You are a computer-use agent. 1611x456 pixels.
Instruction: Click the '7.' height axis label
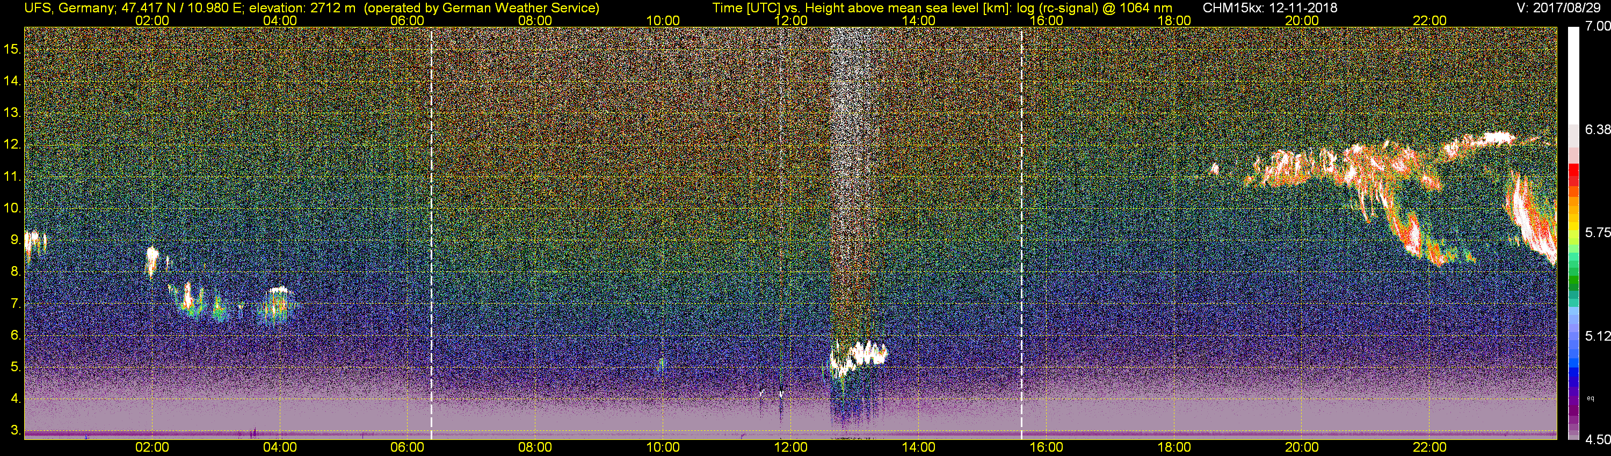(x=16, y=304)
